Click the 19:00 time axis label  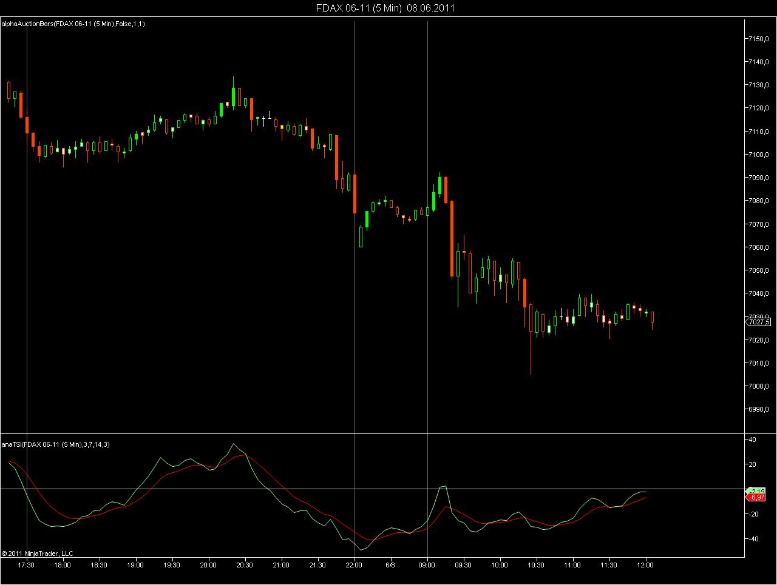point(135,565)
